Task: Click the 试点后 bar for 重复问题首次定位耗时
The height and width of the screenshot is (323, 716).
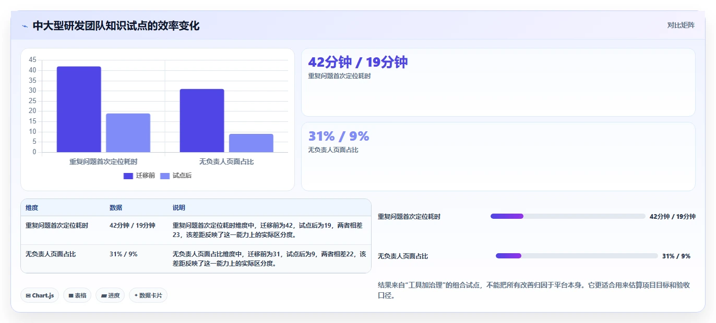Action: click(128, 133)
